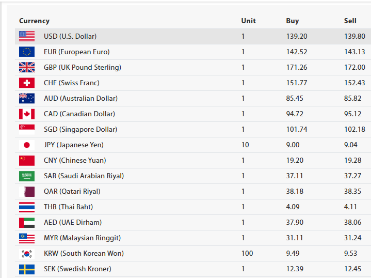This screenshot has width=371, height=278.
Task: Click the Canadian maple leaf flag
Action: pos(27,114)
